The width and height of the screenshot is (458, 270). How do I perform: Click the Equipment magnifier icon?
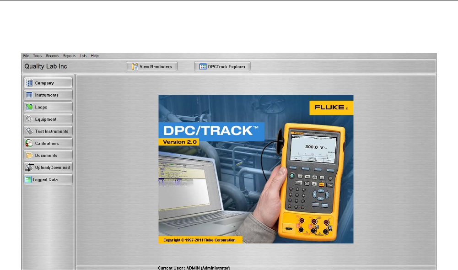click(x=29, y=119)
